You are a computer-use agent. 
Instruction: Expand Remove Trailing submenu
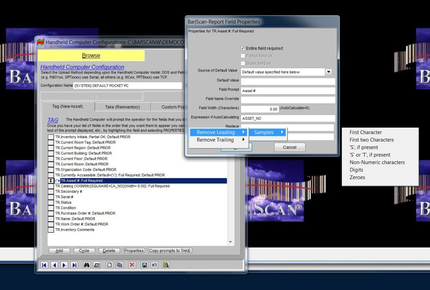[219, 140]
